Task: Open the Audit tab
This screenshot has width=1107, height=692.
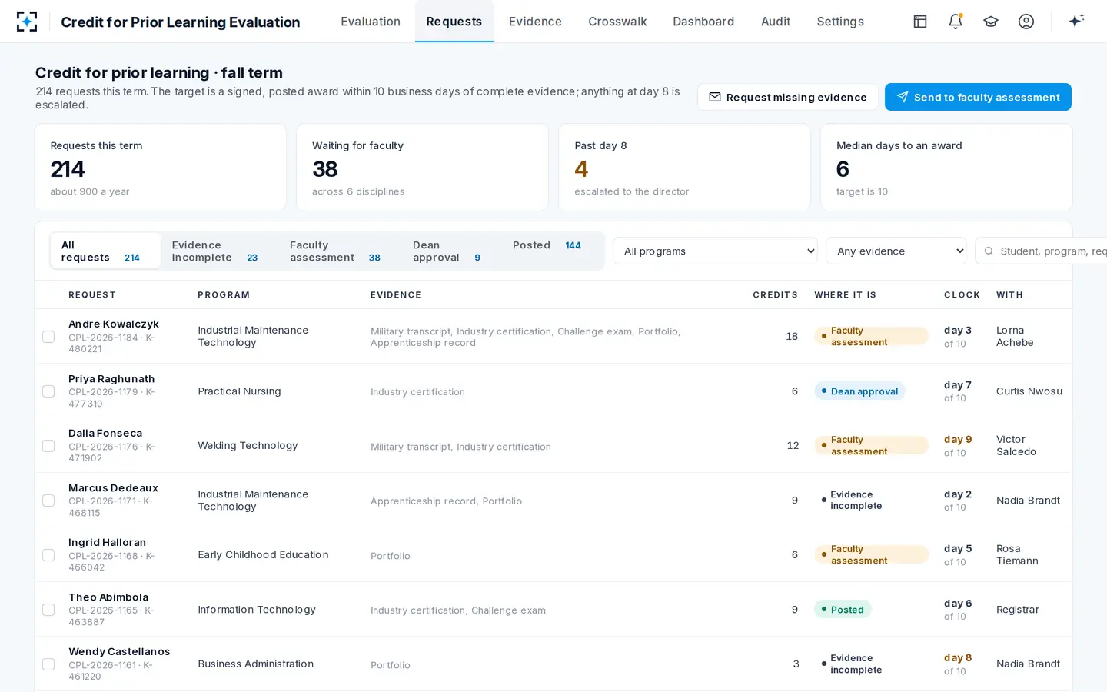Action: [776, 22]
